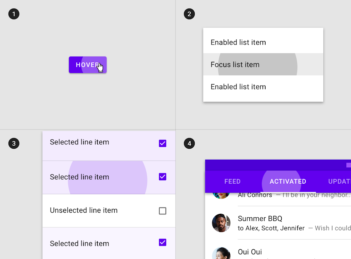
Task: Click the number 1 circle badge
Action: click(x=14, y=14)
